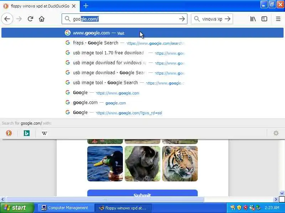Click the yellow shield tray icon
This screenshot has height=213, width=285.
(x=239, y=208)
